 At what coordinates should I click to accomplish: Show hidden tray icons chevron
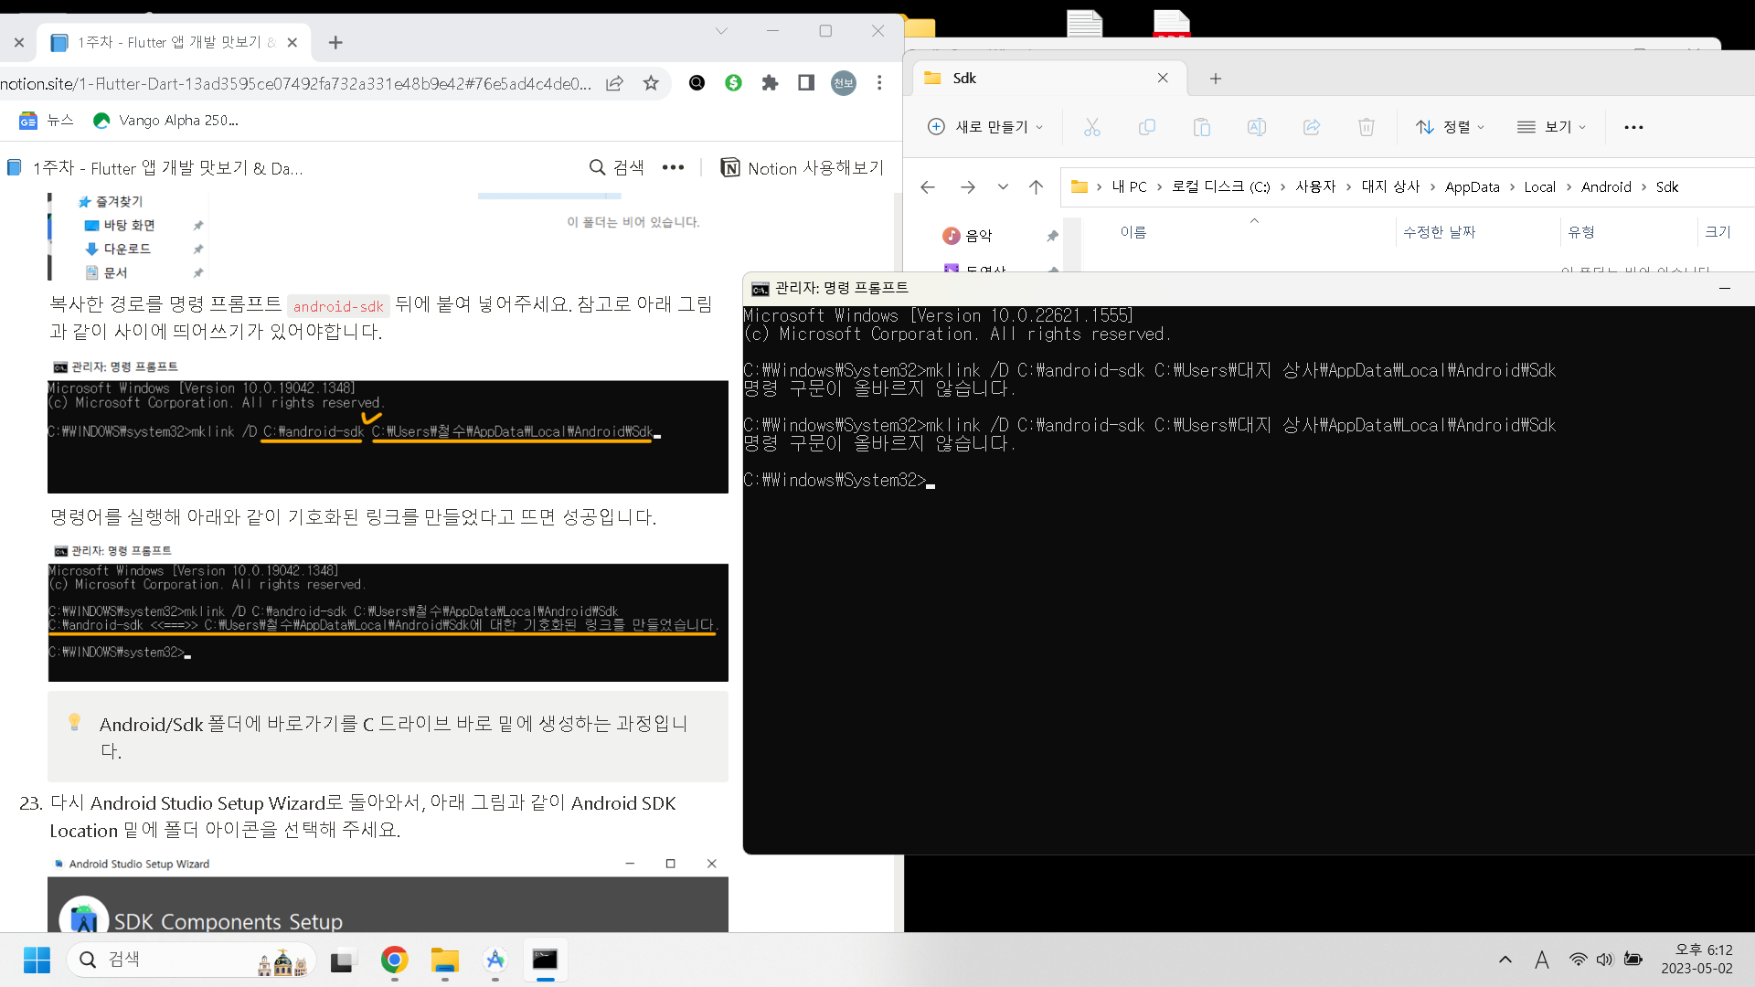(x=1505, y=960)
